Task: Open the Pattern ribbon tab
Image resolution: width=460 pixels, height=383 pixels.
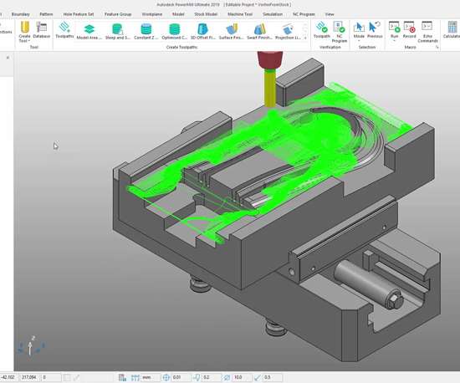Action: 46,14
